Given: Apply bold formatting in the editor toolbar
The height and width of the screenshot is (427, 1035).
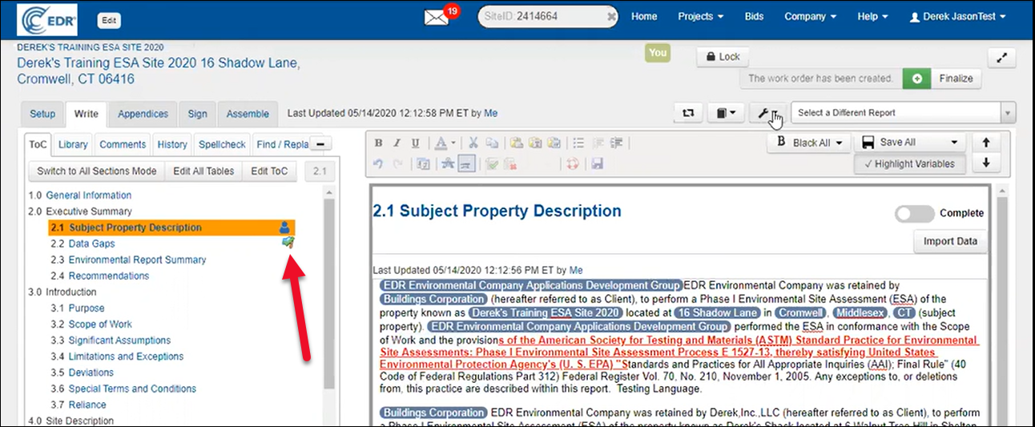Looking at the screenshot, I should click(x=378, y=143).
